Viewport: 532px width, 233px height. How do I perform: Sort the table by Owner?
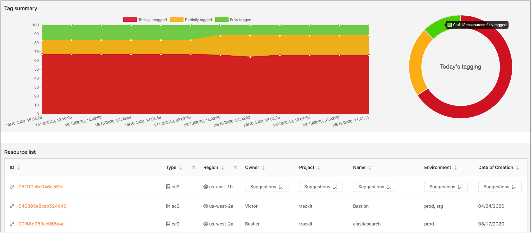coord(263,168)
